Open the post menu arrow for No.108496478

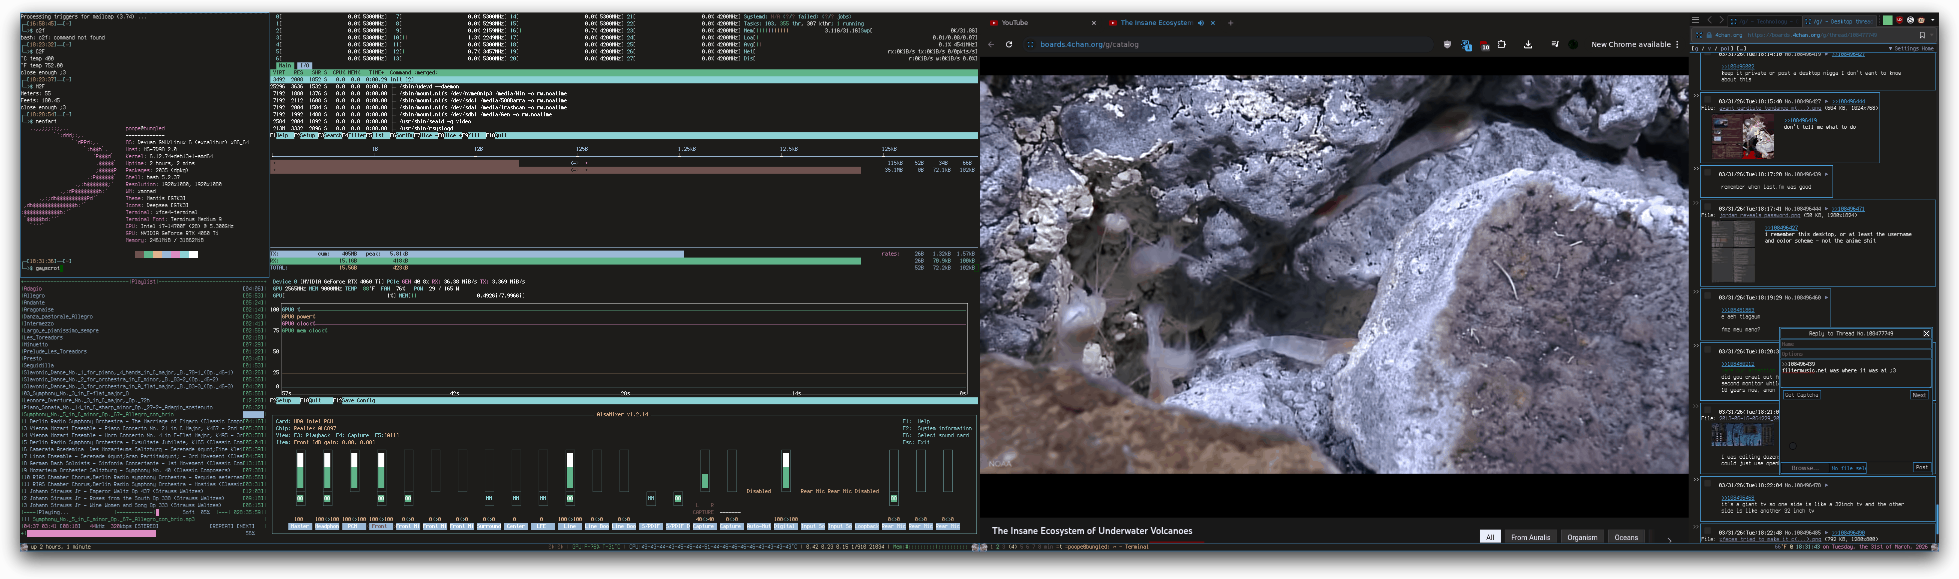[1826, 485]
